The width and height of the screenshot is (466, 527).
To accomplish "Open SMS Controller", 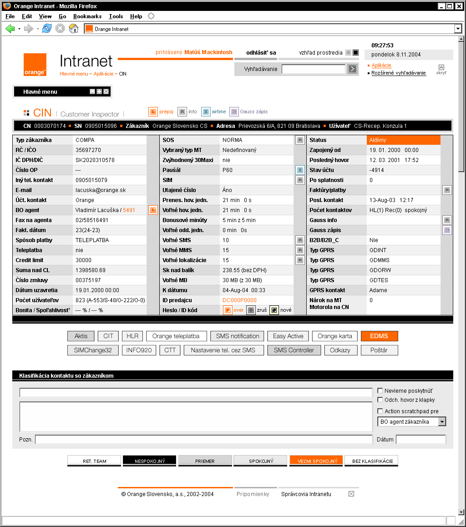I will 294,350.
